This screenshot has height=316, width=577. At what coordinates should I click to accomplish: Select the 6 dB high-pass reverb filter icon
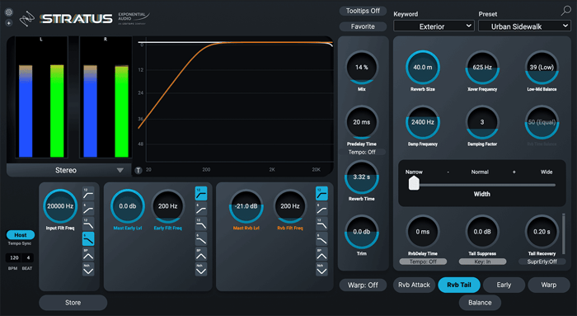click(x=321, y=209)
